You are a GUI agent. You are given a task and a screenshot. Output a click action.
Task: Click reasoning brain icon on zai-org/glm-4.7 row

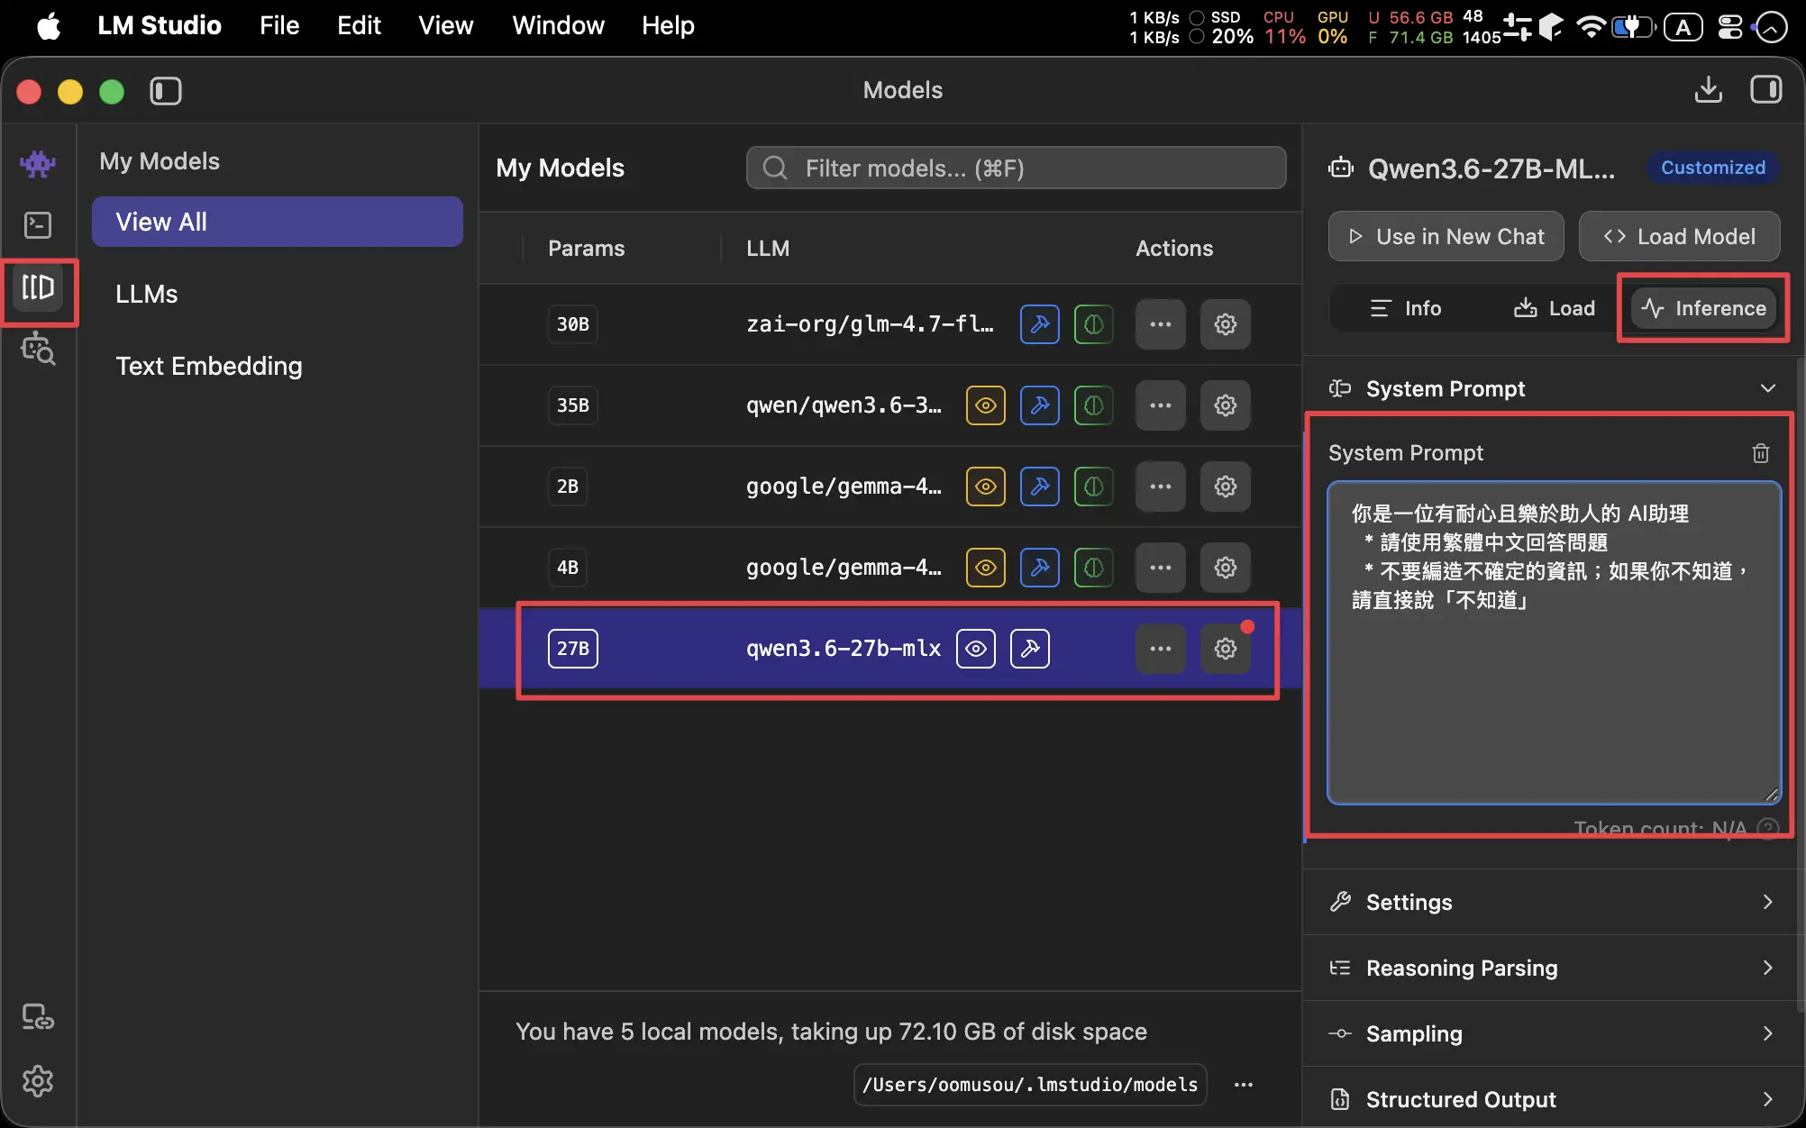pos(1094,324)
